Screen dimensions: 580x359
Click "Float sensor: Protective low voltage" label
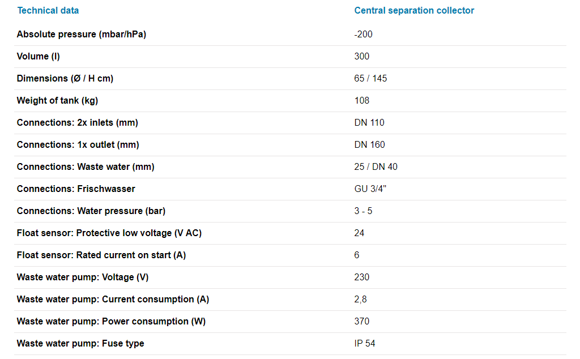pyautogui.click(x=109, y=233)
